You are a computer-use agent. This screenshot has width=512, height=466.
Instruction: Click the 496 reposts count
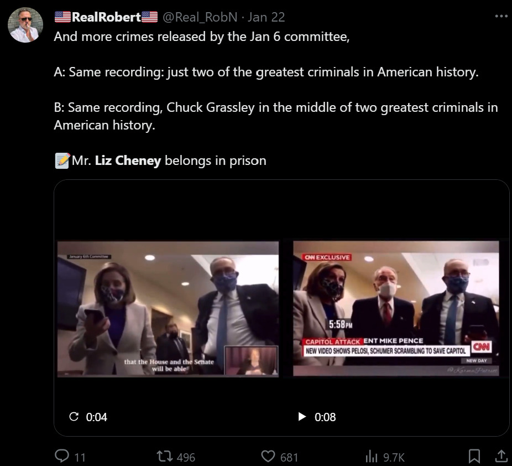[186, 457]
